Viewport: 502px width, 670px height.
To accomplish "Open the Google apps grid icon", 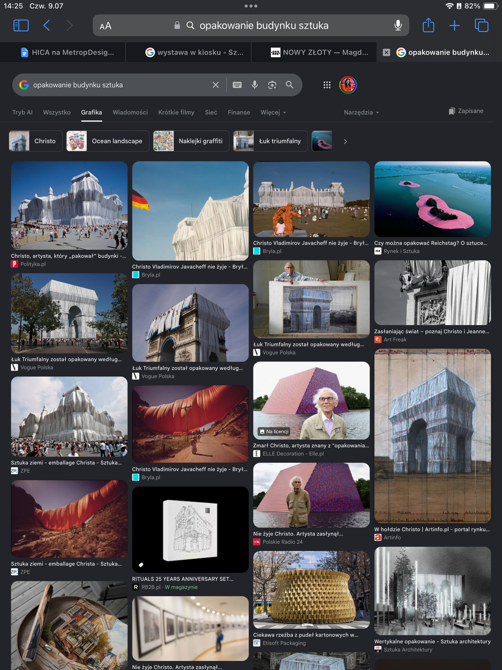I will click(327, 85).
